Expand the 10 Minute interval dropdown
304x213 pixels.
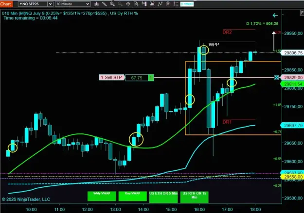[x=88, y=4]
